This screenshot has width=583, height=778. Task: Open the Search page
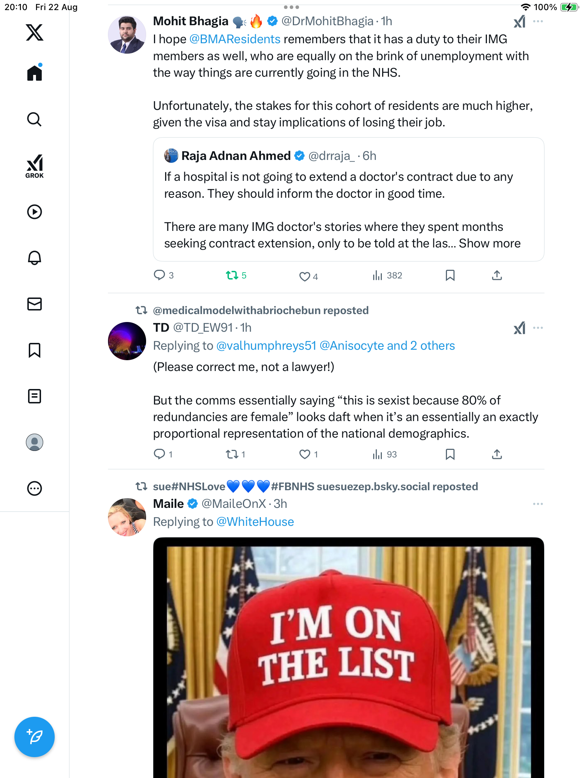pos(35,120)
